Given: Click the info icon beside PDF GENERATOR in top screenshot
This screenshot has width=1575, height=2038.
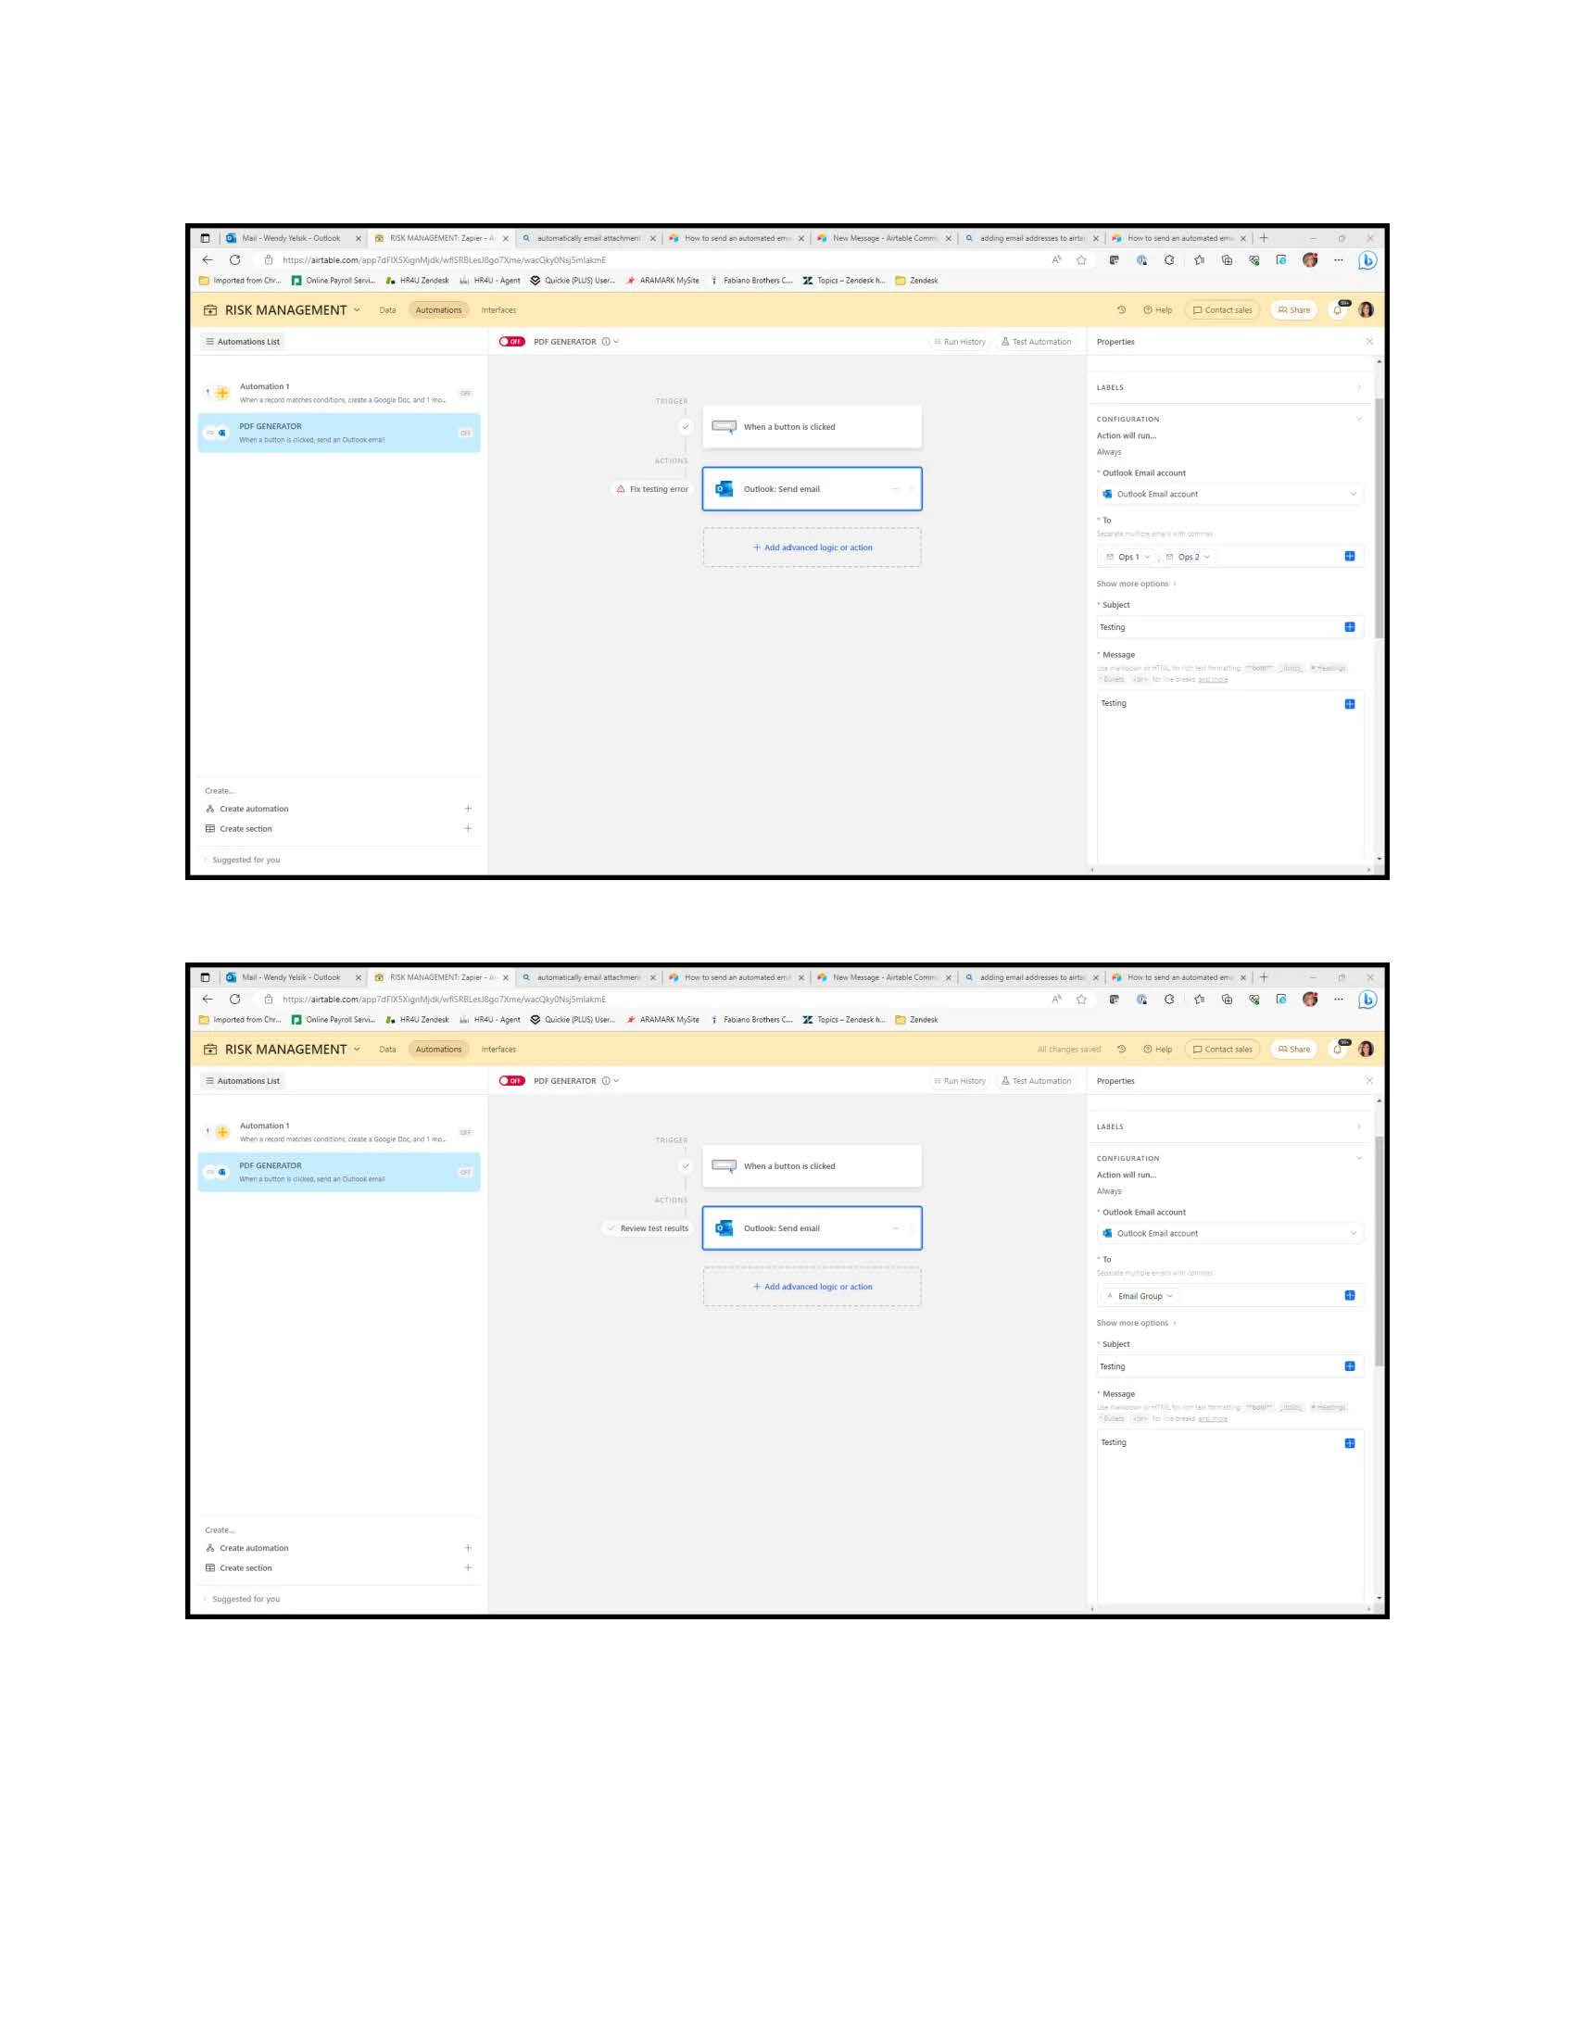Looking at the screenshot, I should pos(606,342).
